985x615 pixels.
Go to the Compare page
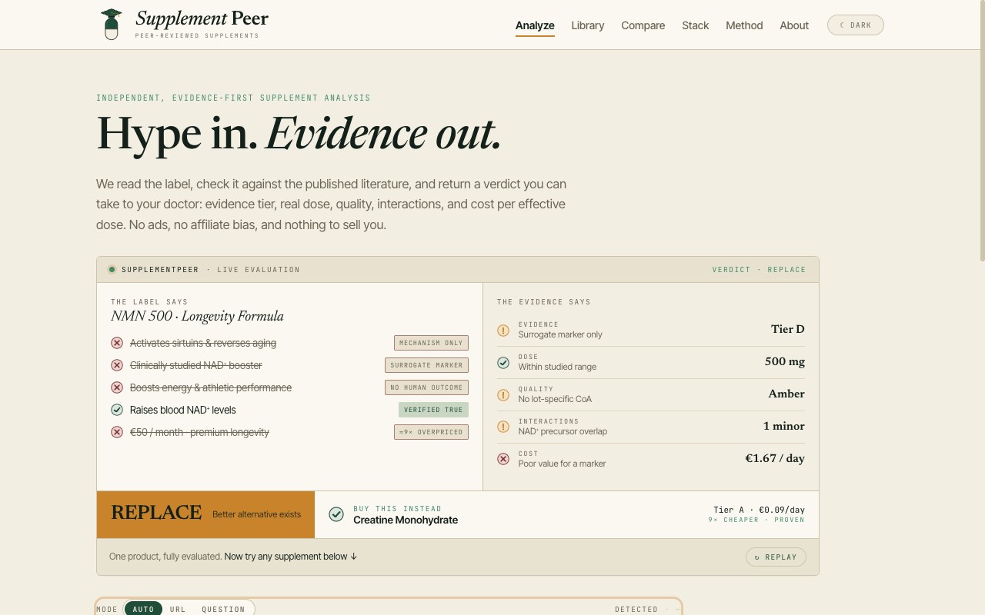[x=643, y=25]
